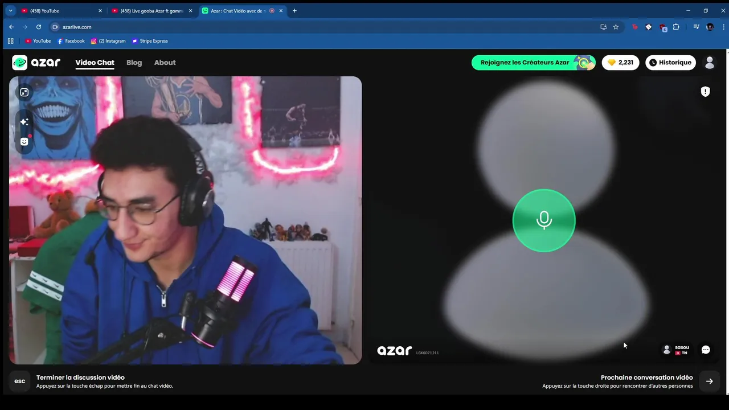Open the Chrome profile avatar

pyautogui.click(x=710, y=27)
